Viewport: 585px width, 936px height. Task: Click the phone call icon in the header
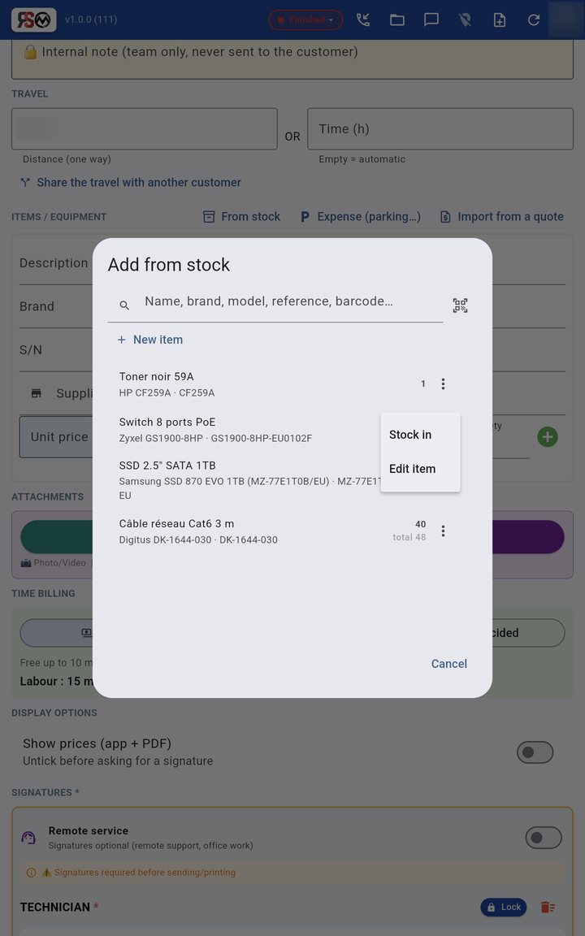point(363,19)
